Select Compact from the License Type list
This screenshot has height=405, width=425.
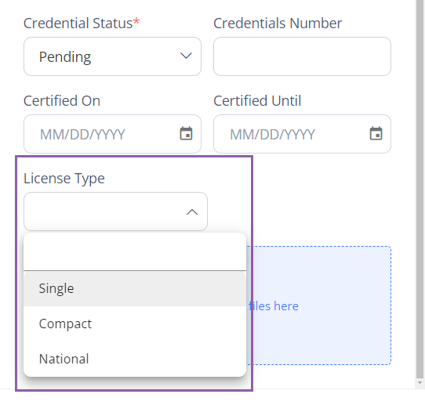(x=135, y=324)
